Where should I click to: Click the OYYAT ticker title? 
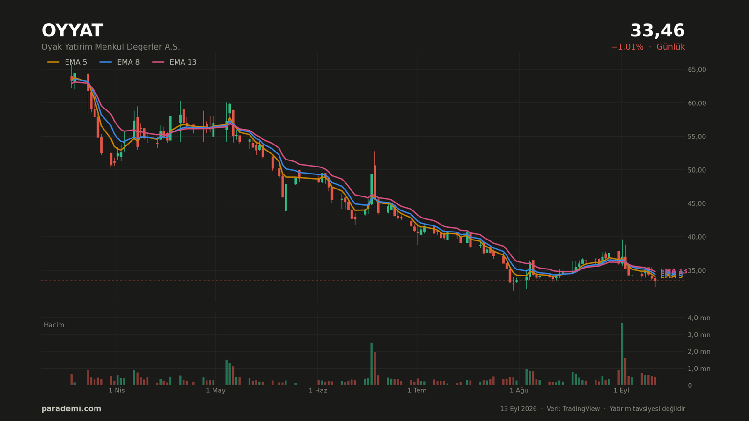[x=72, y=31]
